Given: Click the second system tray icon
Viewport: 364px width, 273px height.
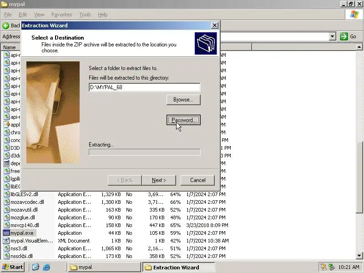Looking at the screenshot, I should [x=331, y=267].
